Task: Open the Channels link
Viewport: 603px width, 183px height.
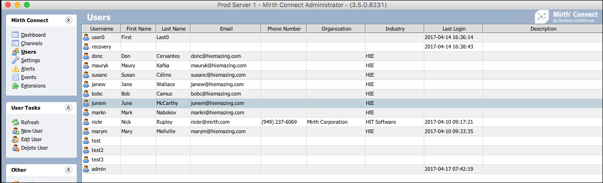Action: click(32, 43)
